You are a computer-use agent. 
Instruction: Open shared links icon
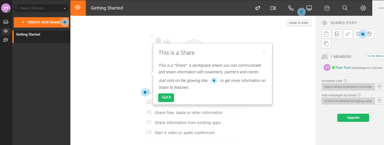tap(348, 34)
